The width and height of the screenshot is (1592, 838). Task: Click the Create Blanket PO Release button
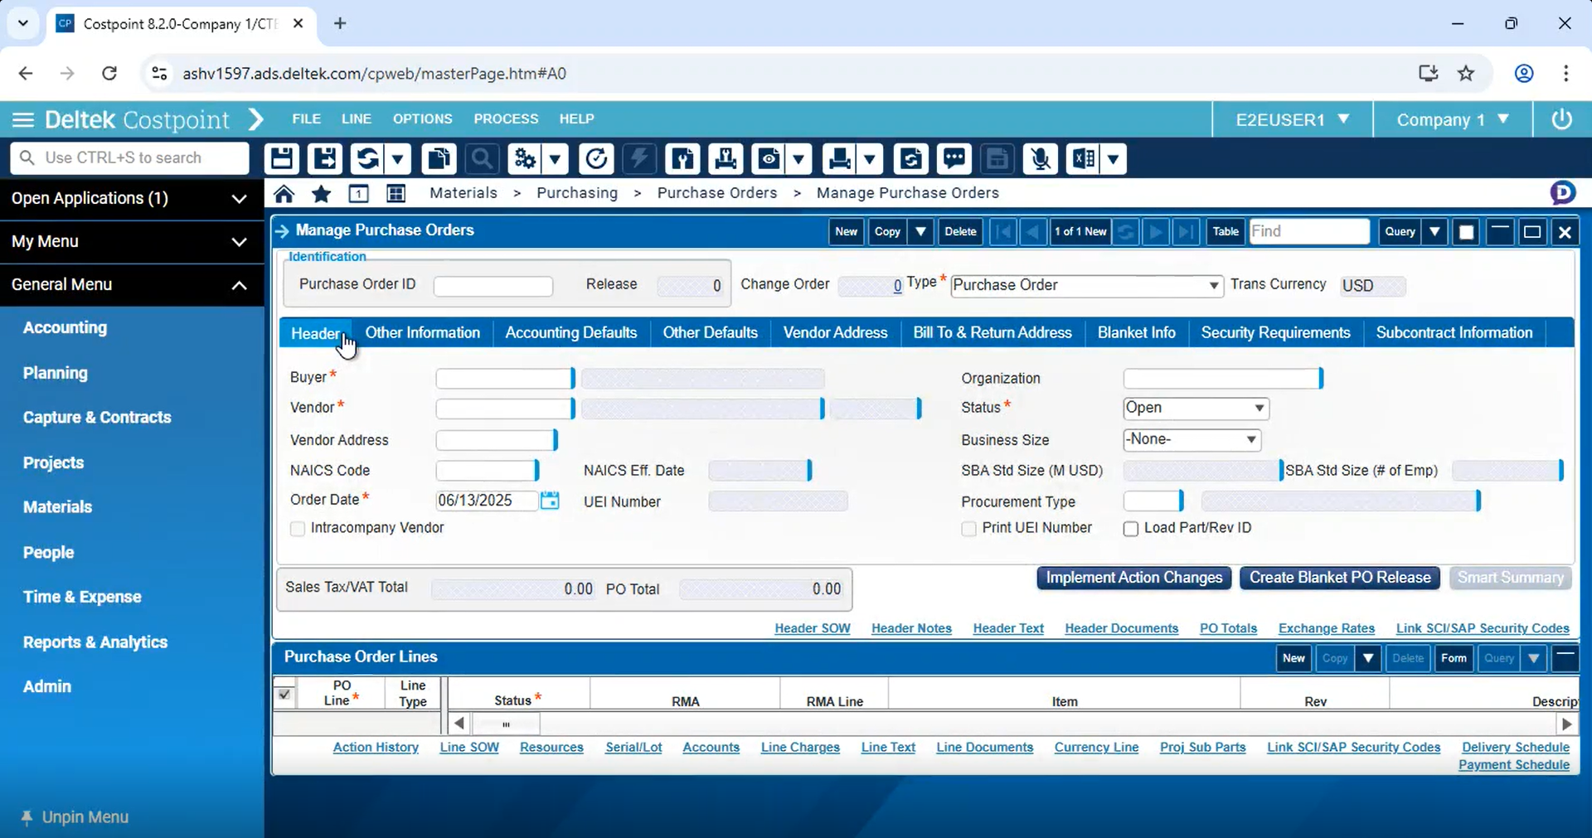(1340, 578)
